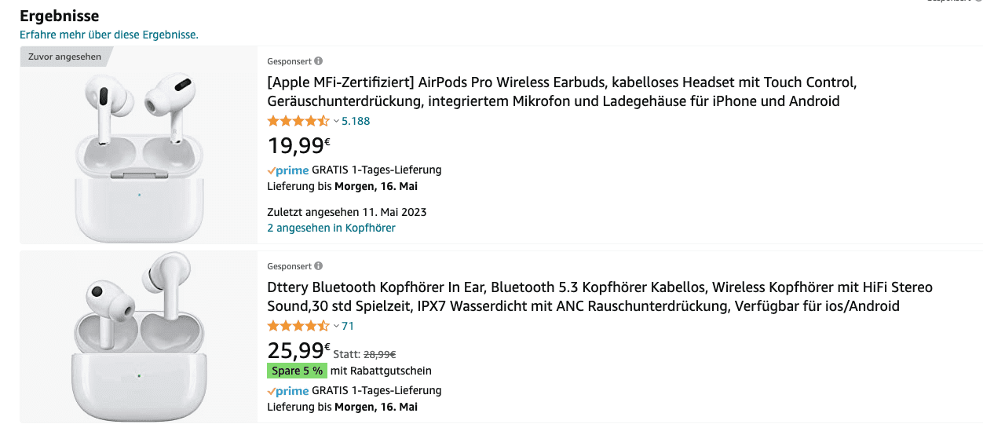
Task: Click prime logo in Dttery listing
Action: click(x=287, y=391)
